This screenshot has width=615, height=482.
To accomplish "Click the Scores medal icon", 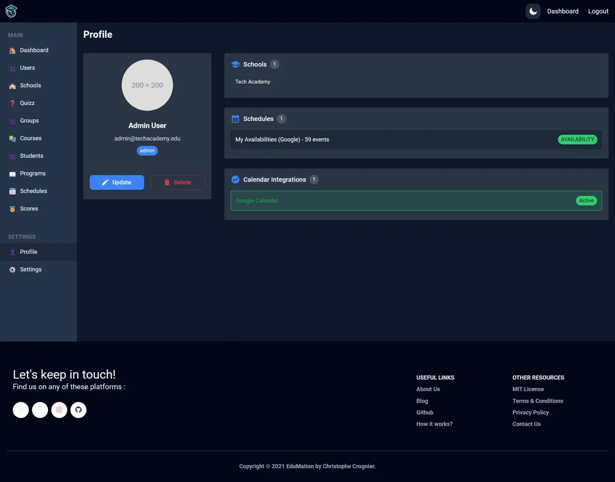I will 12,209.
